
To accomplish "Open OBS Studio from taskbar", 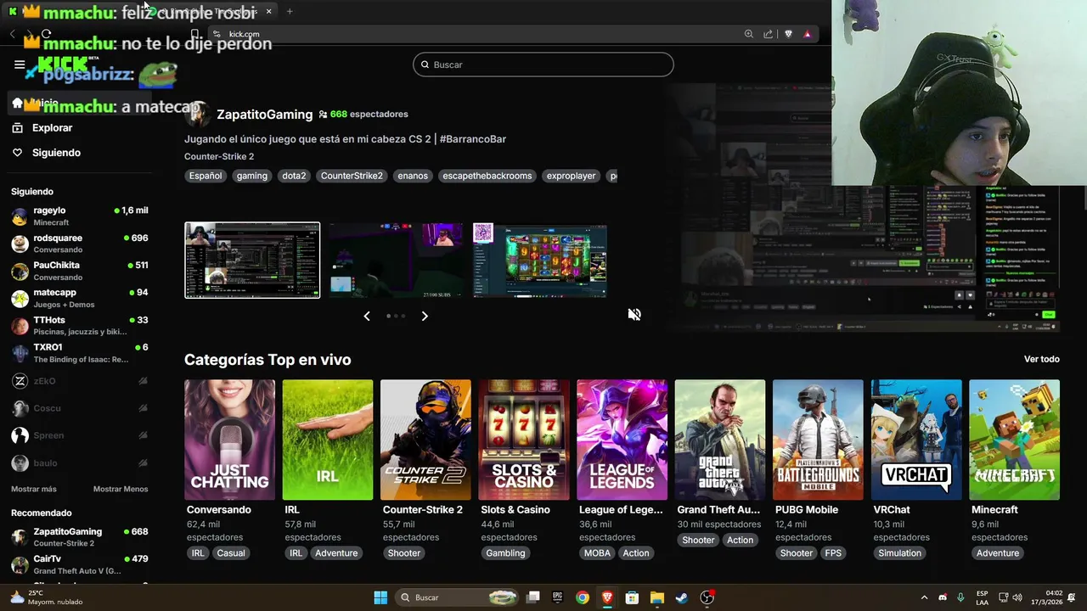I will point(707,597).
